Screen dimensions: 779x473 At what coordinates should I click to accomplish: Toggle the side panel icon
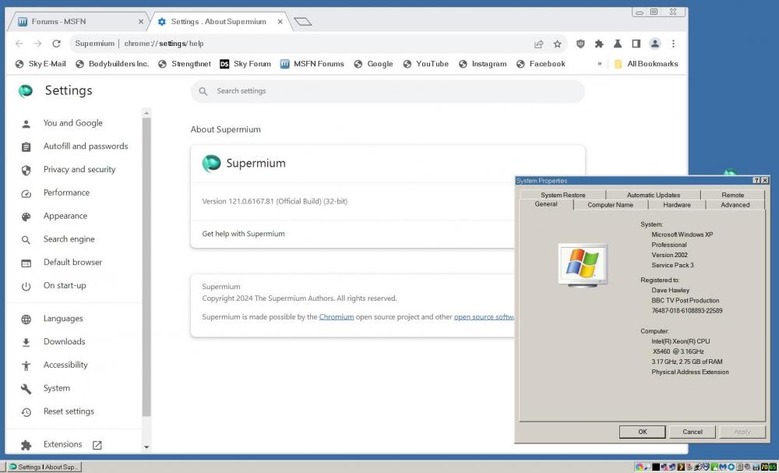tap(636, 44)
